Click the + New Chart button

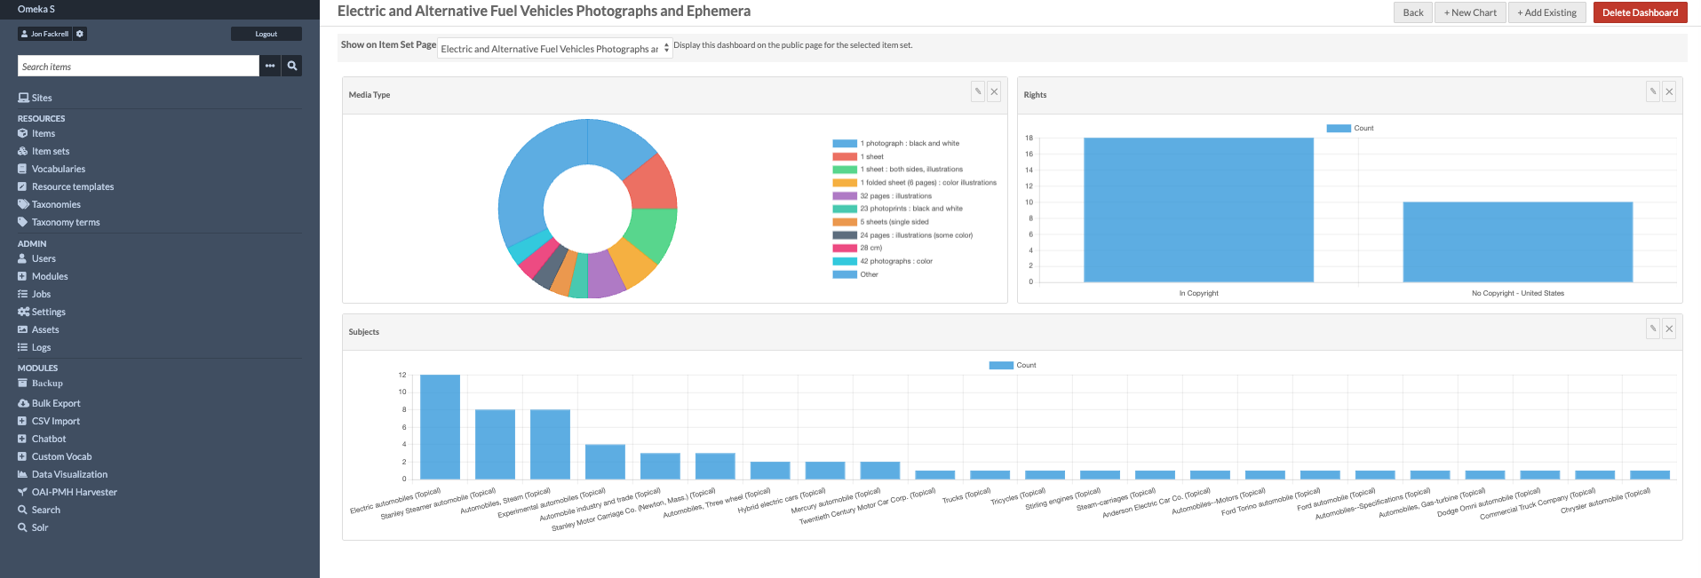click(1470, 12)
